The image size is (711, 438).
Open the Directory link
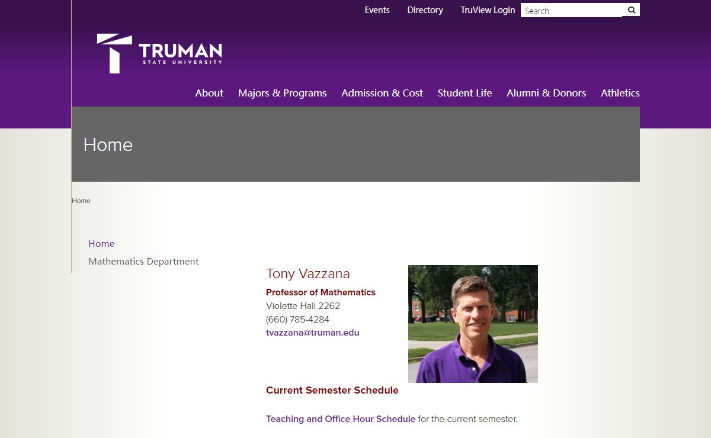(x=425, y=10)
